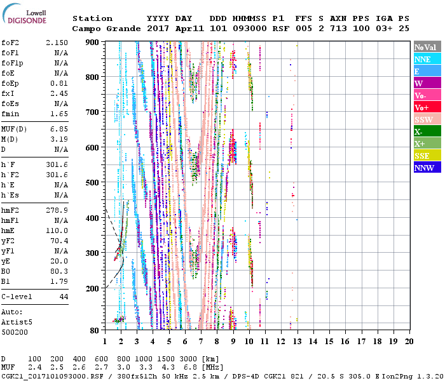
Task: Pick the W purple legend entry
Action: pos(426,83)
